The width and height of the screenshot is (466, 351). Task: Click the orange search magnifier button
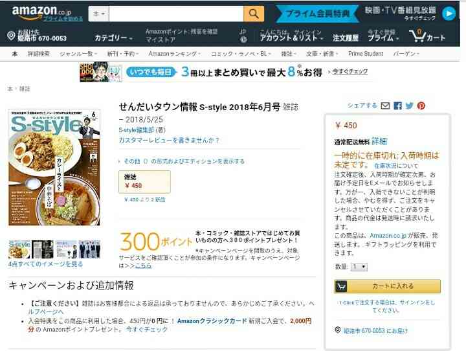[254, 14]
